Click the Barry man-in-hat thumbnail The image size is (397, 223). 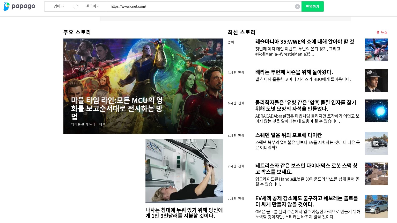click(x=376, y=80)
